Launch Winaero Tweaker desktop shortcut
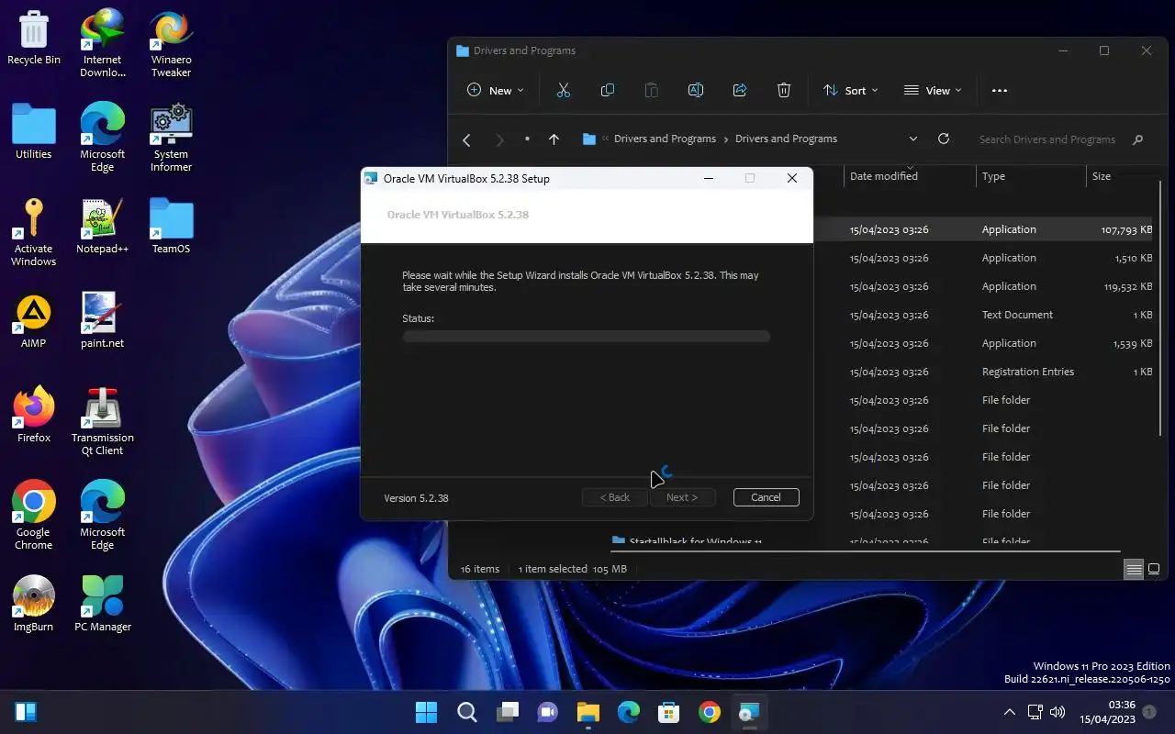Viewport: 1175px width, 734px height. [x=172, y=43]
